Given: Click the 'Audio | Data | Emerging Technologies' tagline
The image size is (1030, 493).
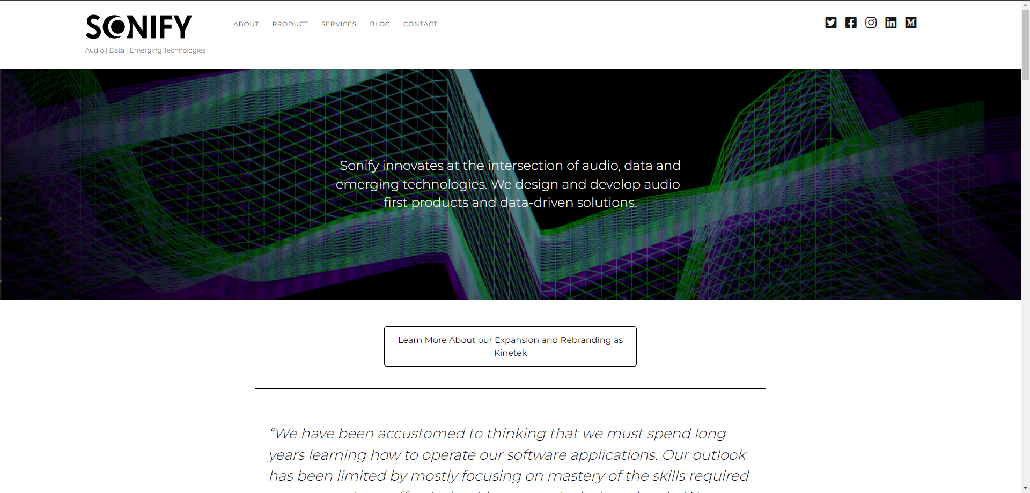Looking at the screenshot, I should pyautogui.click(x=145, y=50).
